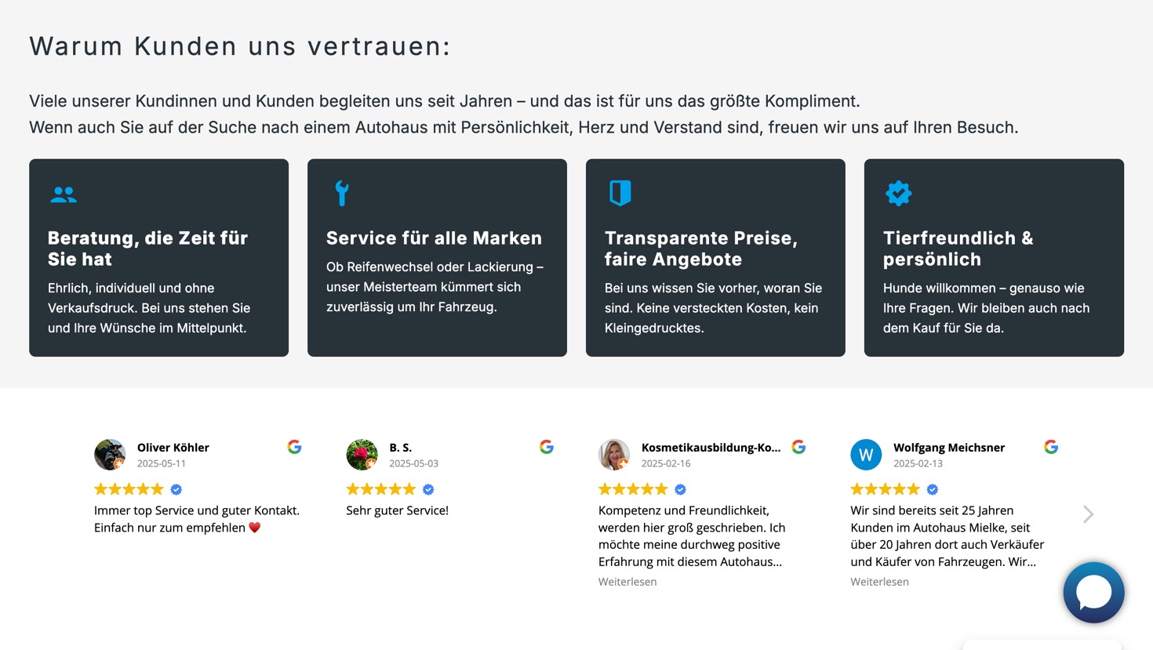Show next reviews with right chevron arrow
This screenshot has width=1153, height=650.
point(1088,514)
